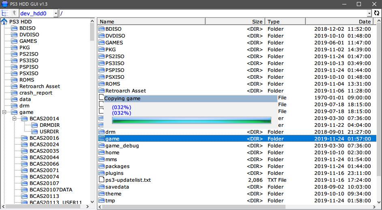Select the ROMS folder icon in the tree
Viewport: 382px width, 210px height.
[x=15, y=80]
